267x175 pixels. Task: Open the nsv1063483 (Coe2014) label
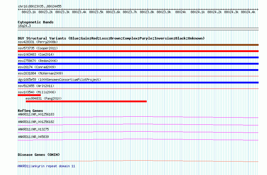pyautogui.click(x=36, y=55)
